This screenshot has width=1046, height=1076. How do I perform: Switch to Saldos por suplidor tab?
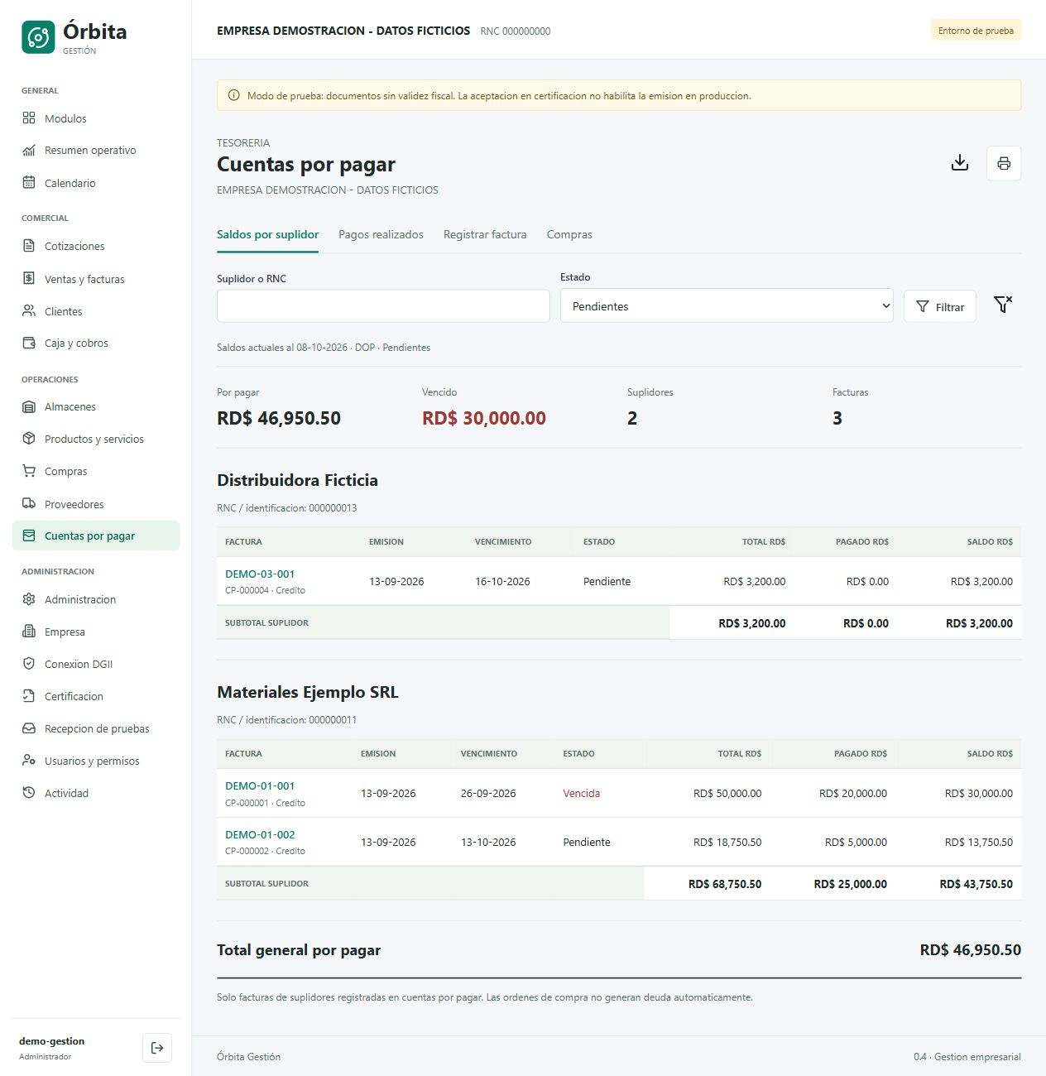click(267, 235)
